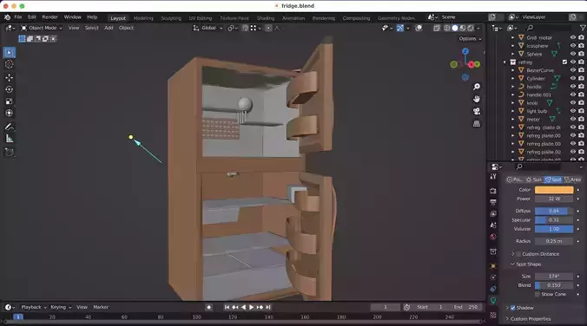This screenshot has width=587, height=326.
Task: Open the Keying dropdown in timeline
Action: coord(61,307)
